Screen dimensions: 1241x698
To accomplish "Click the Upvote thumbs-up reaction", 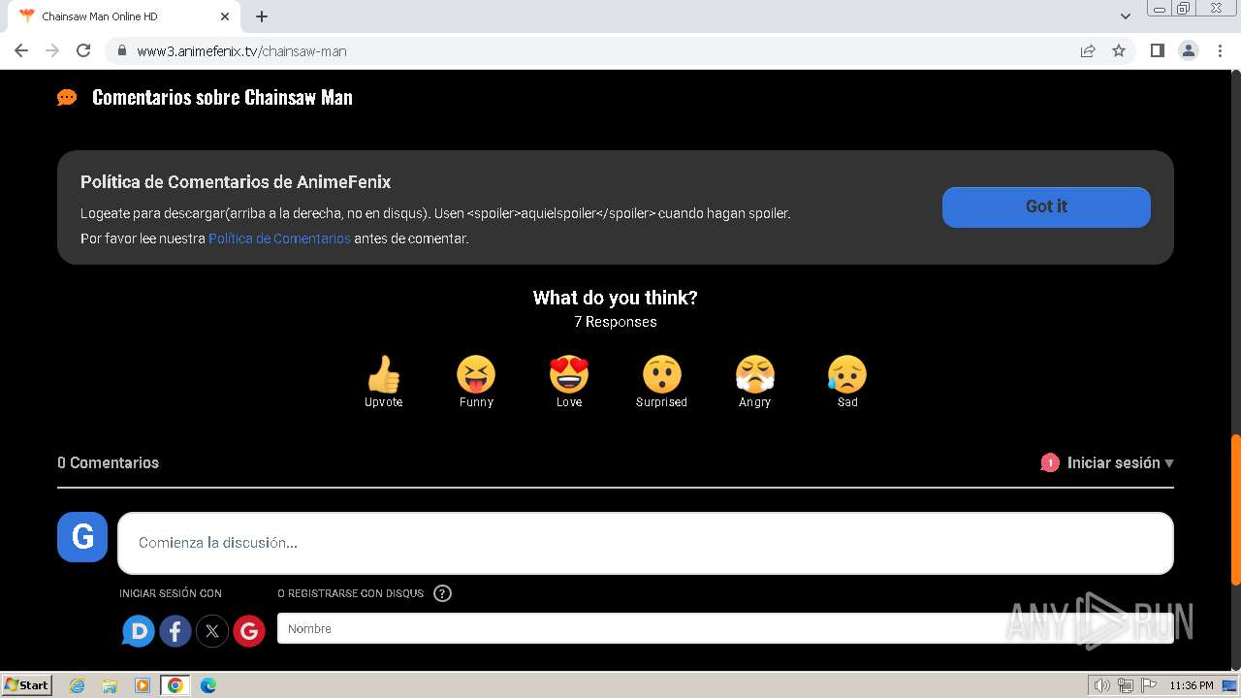I will coord(384,374).
